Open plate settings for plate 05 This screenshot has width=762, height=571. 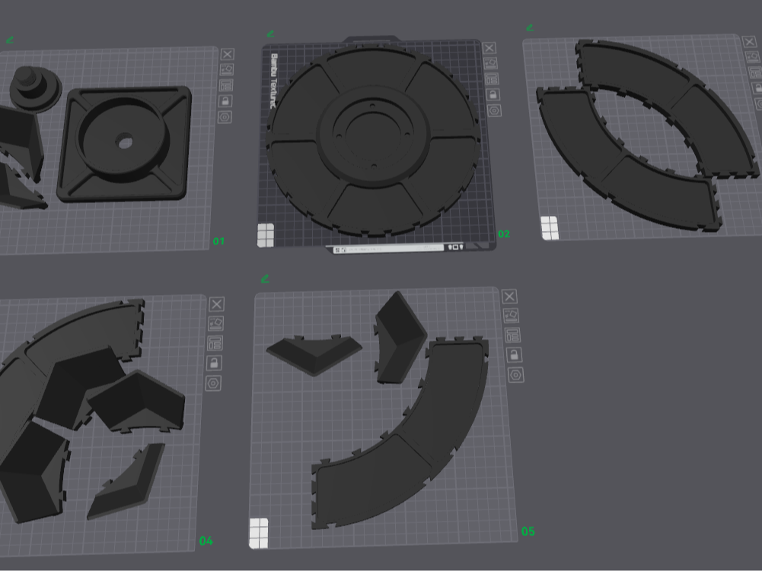tap(516, 375)
